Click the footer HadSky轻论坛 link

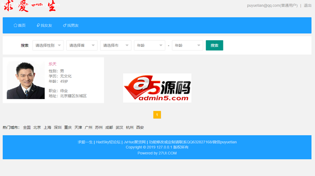108,142
